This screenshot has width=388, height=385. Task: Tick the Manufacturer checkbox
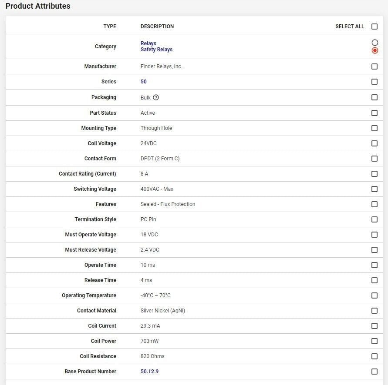point(375,66)
